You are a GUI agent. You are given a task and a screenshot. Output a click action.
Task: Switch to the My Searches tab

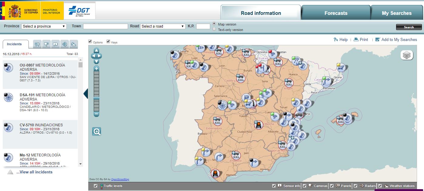pos(397,13)
